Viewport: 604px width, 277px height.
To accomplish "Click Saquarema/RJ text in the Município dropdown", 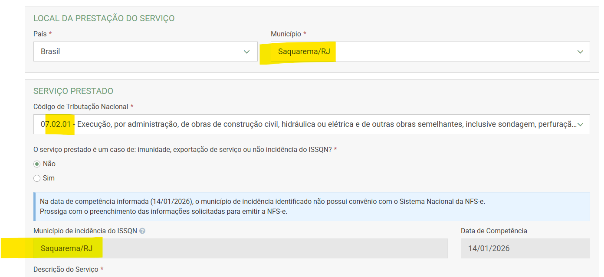I will click(304, 52).
